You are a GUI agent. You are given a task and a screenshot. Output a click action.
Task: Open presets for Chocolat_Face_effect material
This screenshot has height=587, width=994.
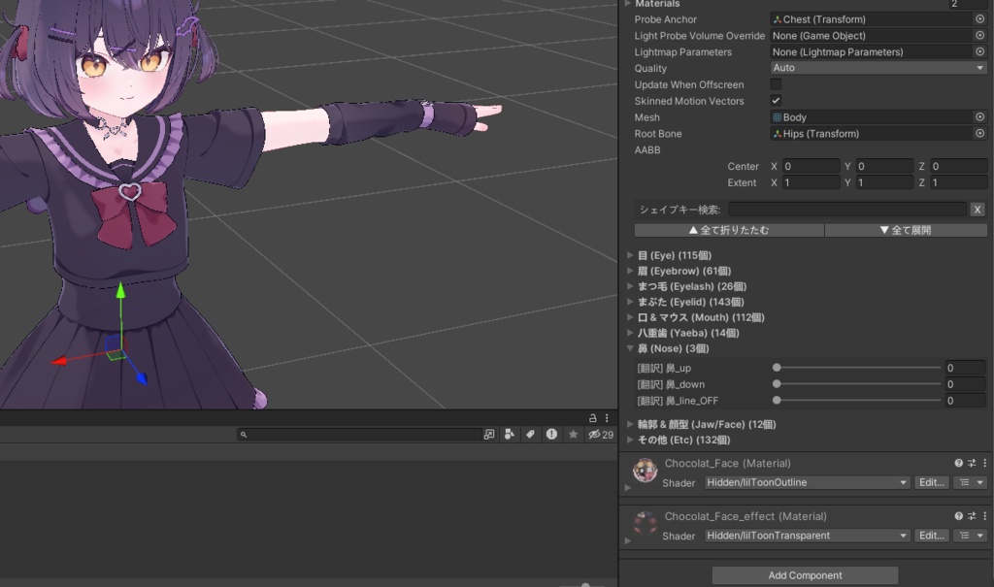(x=972, y=516)
